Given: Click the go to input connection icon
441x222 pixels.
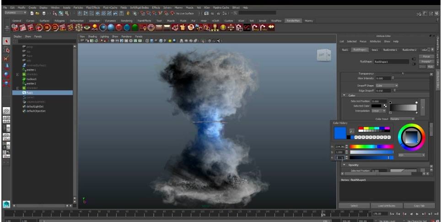Looking at the screenshot, I should coord(414,59).
